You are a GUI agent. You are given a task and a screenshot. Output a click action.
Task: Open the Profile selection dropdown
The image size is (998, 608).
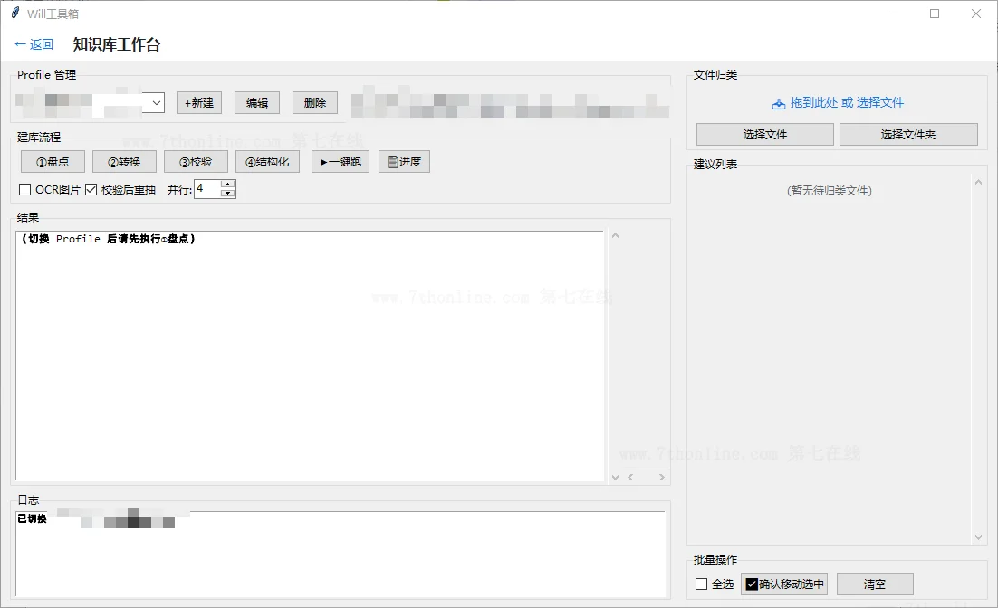(156, 102)
